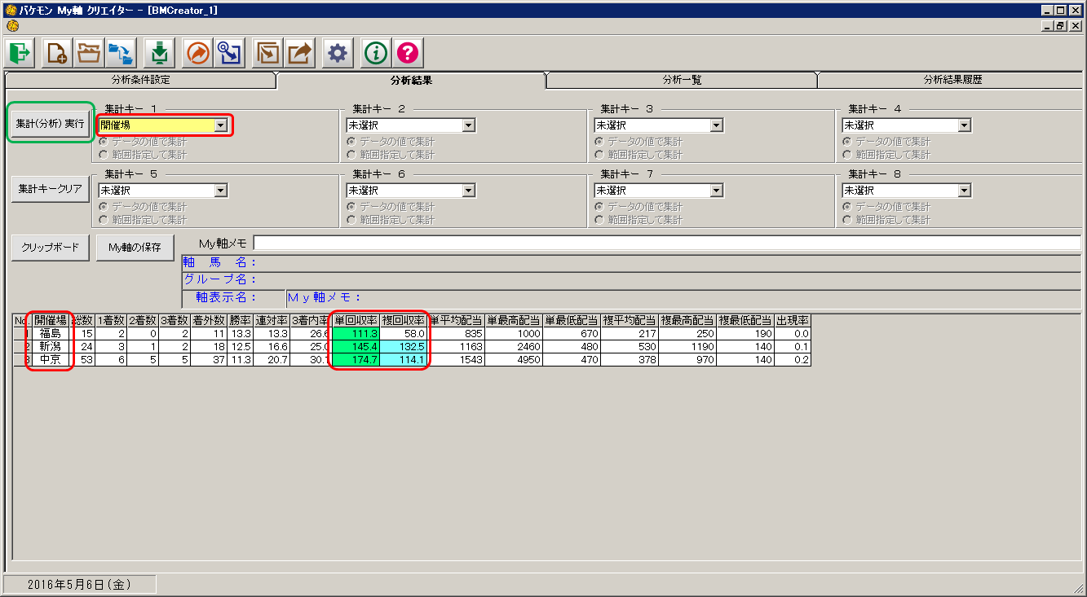The width and height of the screenshot is (1087, 597).
Task: Click the green exit door toolbar icon
Action: 20,54
